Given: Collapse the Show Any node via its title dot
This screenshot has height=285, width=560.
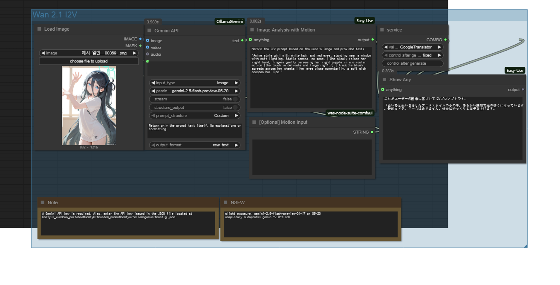Looking at the screenshot, I should (384, 80).
